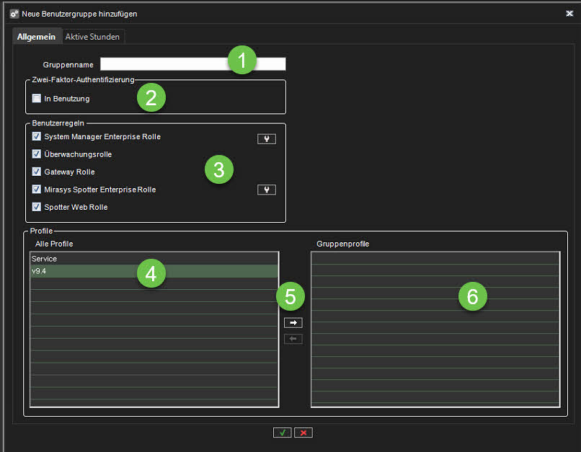Enable the In Benutzung checkbox
This screenshot has width=581, height=452.
(37, 99)
